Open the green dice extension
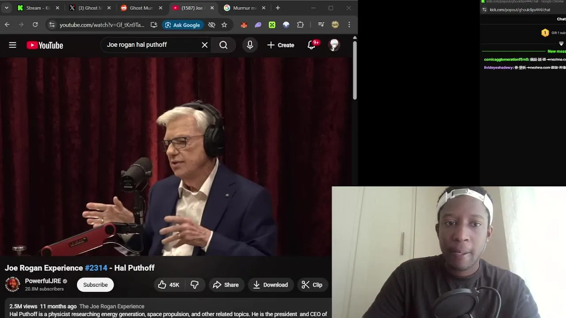Image resolution: width=566 pixels, height=318 pixels. [x=272, y=25]
